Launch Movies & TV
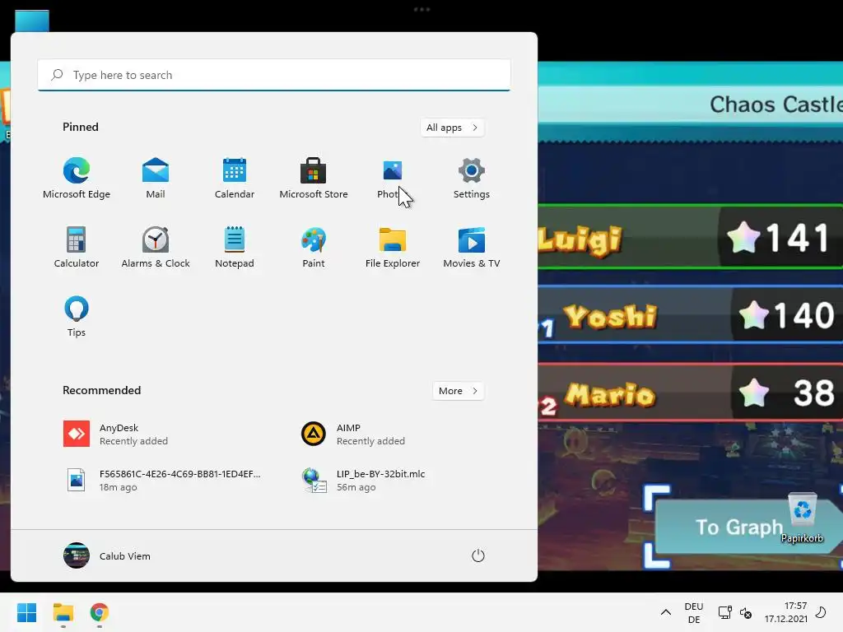The height and width of the screenshot is (632, 843). [472, 248]
